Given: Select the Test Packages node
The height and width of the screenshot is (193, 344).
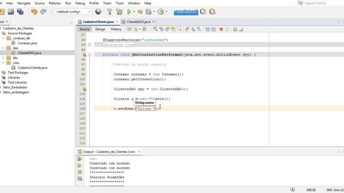Looking at the screenshot, I should point(17,73).
